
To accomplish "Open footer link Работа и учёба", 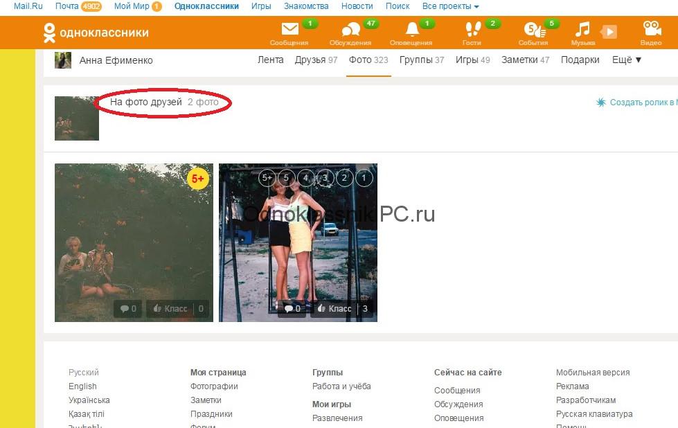I will pos(341,386).
